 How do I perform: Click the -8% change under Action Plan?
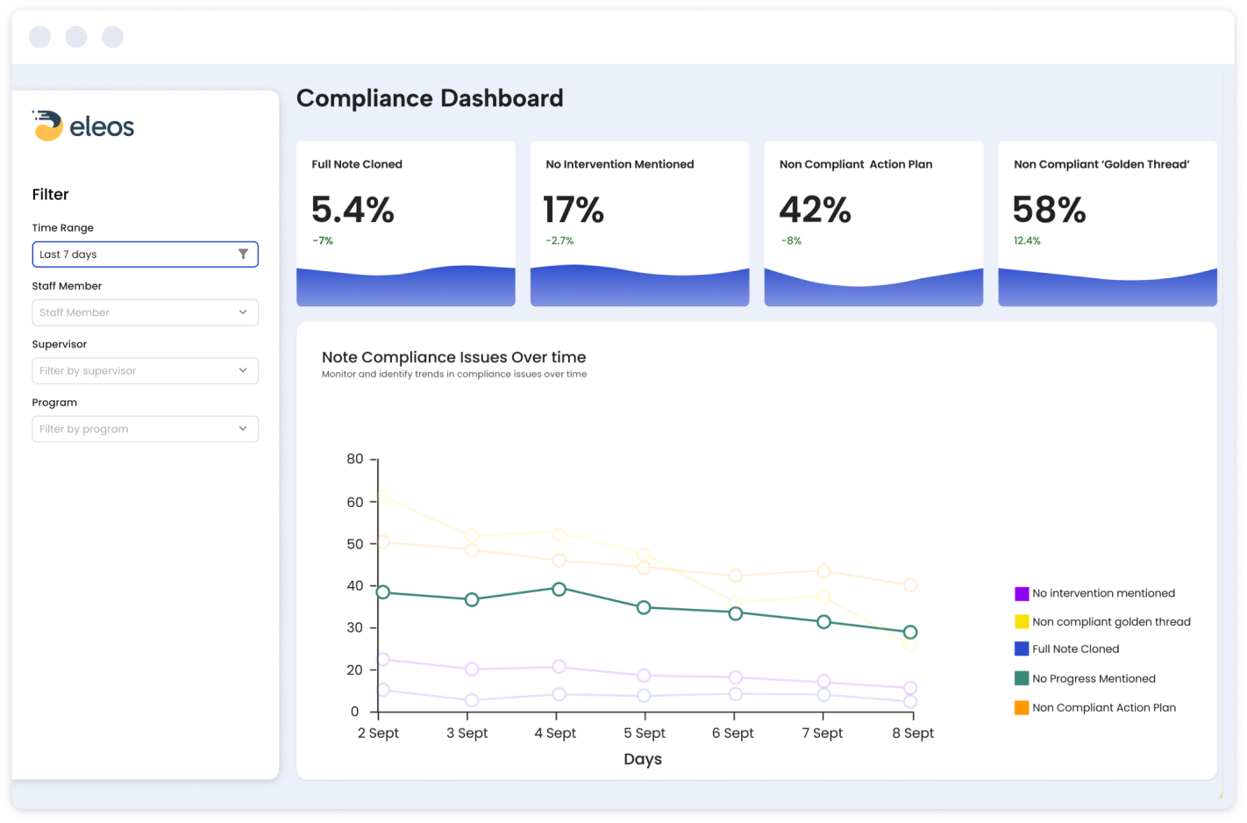point(791,240)
